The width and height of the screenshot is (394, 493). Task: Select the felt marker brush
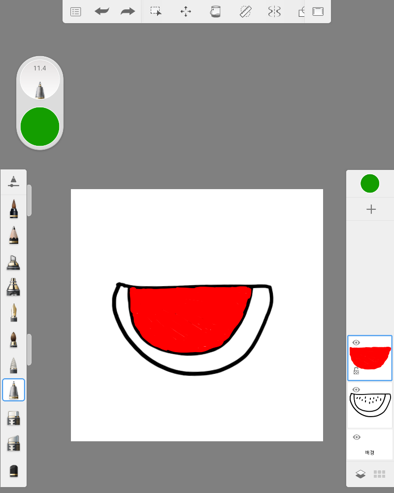tap(13, 287)
